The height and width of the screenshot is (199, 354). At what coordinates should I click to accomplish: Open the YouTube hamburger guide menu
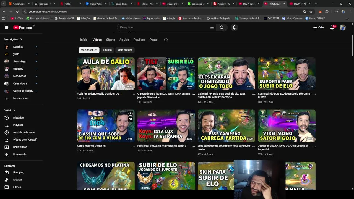tap(7, 27)
